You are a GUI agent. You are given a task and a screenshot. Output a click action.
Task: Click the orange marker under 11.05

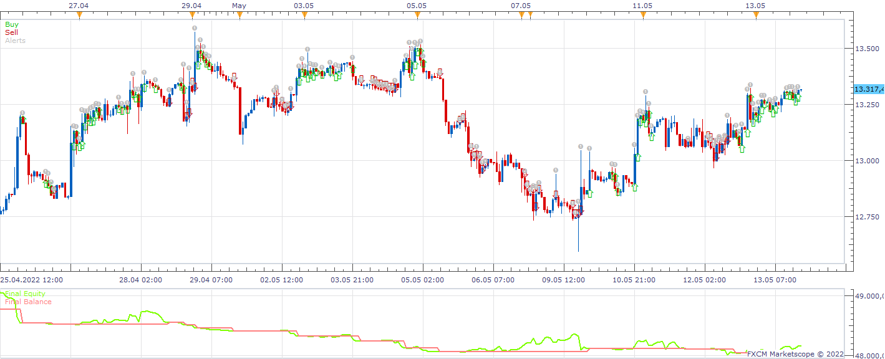tap(643, 15)
